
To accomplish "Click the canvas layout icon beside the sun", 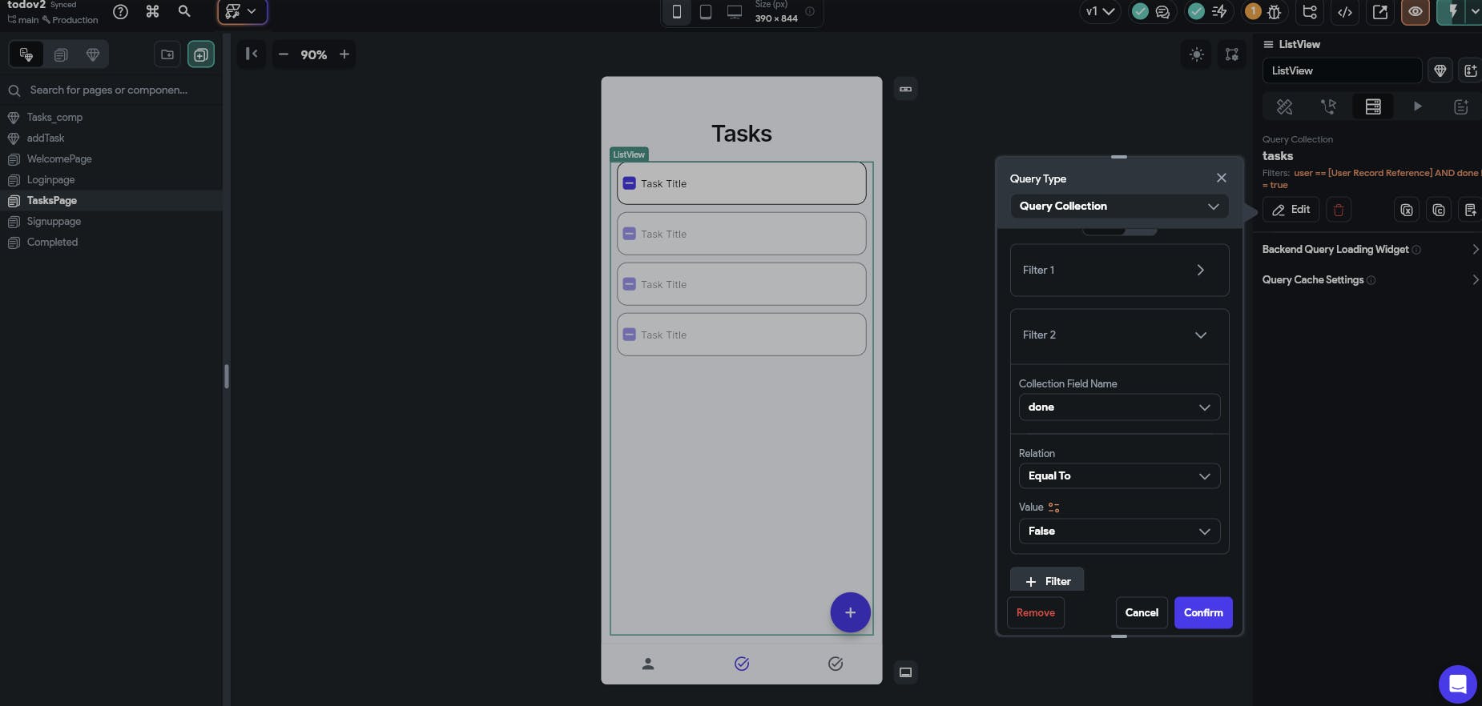I will [x=1232, y=54].
